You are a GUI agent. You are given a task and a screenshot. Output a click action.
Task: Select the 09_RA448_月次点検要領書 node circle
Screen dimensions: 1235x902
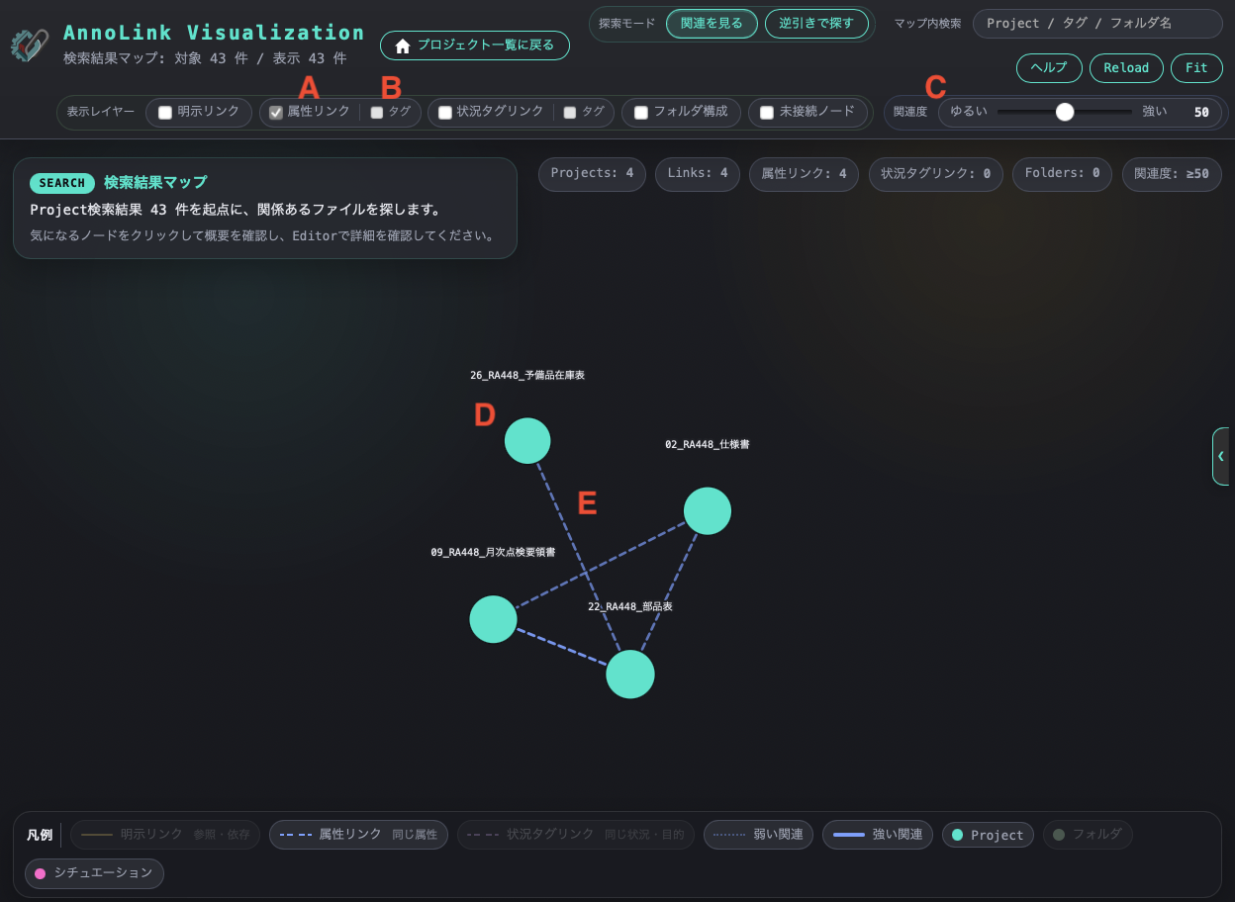pos(493,619)
